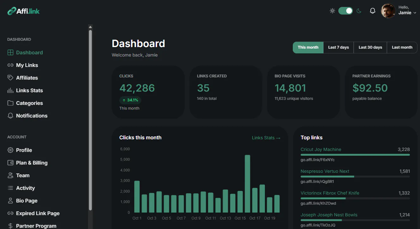Click the Bio Page person icon

(x=10, y=201)
